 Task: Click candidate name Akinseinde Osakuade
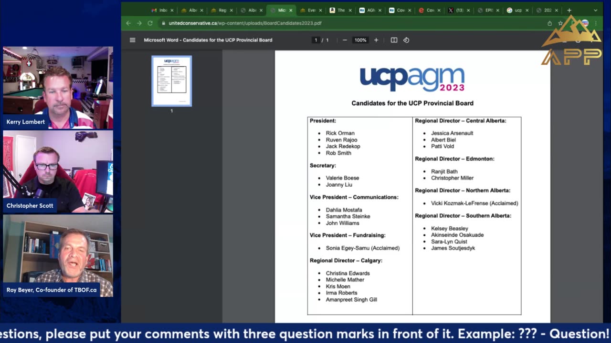click(x=457, y=235)
